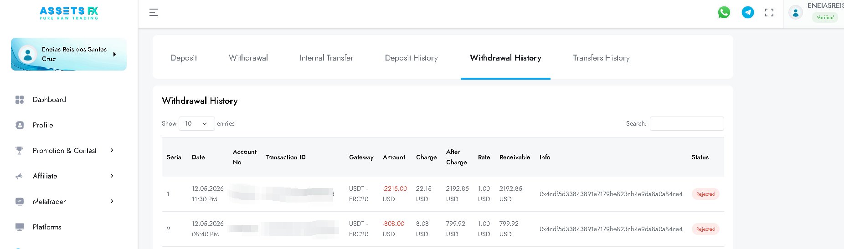Toggle fullscreen mode icon

pyautogui.click(x=769, y=13)
